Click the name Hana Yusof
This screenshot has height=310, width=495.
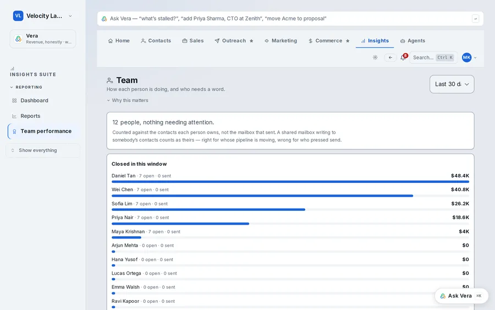click(124, 259)
